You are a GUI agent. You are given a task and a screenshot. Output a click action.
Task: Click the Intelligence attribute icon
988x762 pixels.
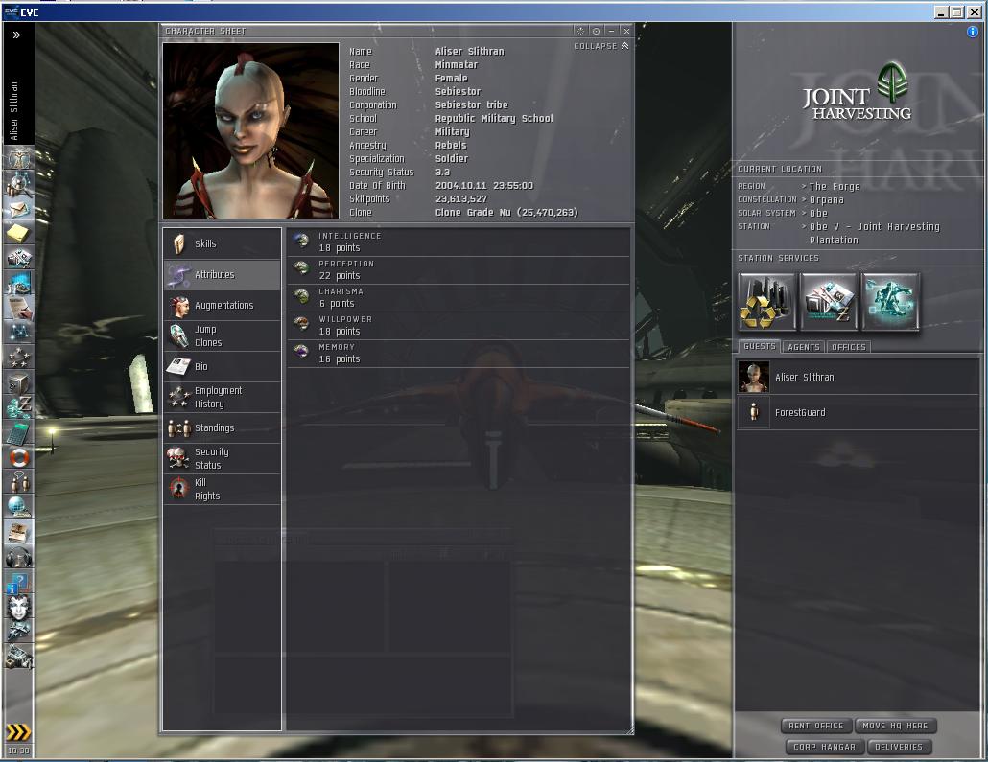[x=302, y=242]
